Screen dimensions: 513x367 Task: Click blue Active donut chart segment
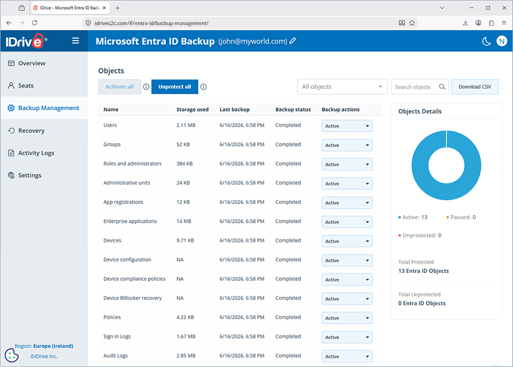(x=419, y=165)
